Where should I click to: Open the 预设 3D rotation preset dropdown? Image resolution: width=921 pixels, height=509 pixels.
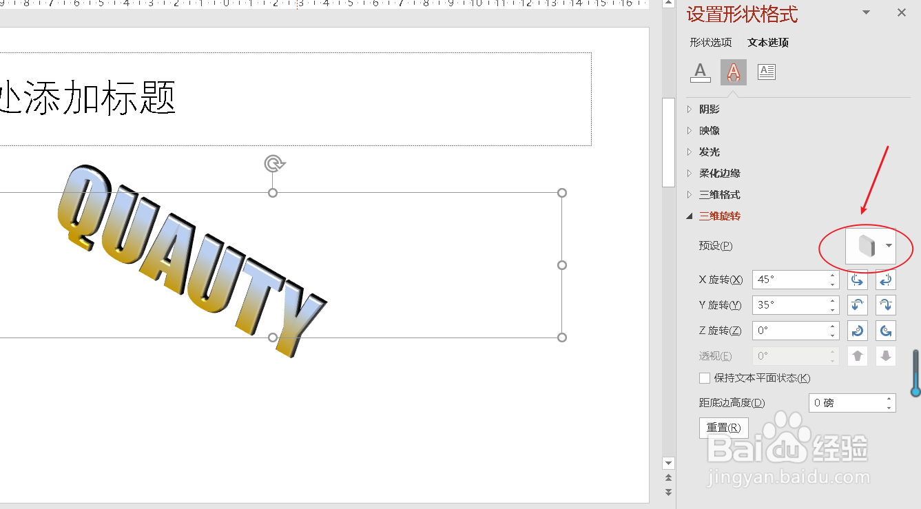(x=871, y=246)
